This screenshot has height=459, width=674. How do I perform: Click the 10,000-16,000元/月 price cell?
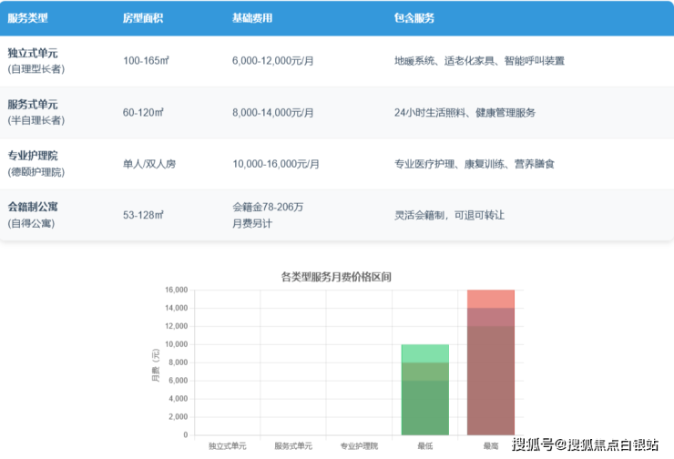[x=276, y=164]
